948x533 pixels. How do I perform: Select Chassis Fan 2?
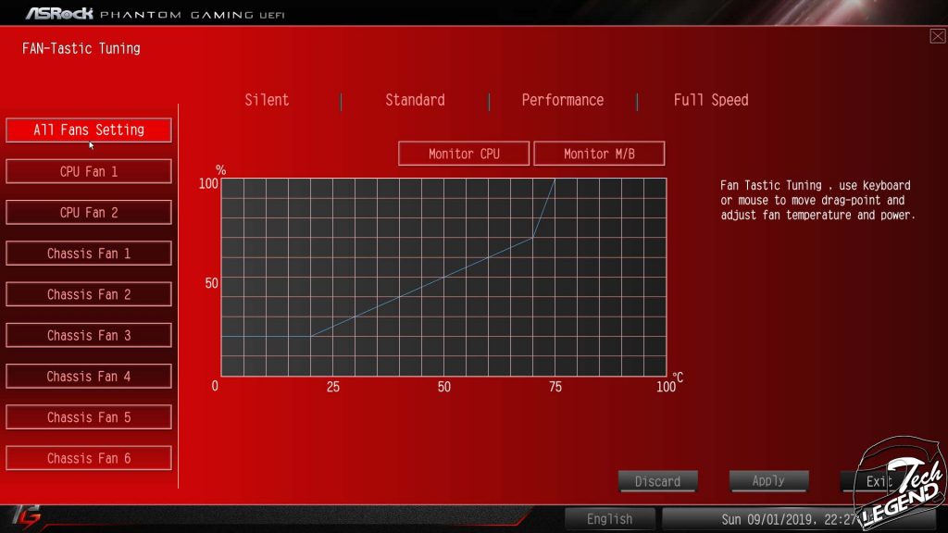point(89,294)
